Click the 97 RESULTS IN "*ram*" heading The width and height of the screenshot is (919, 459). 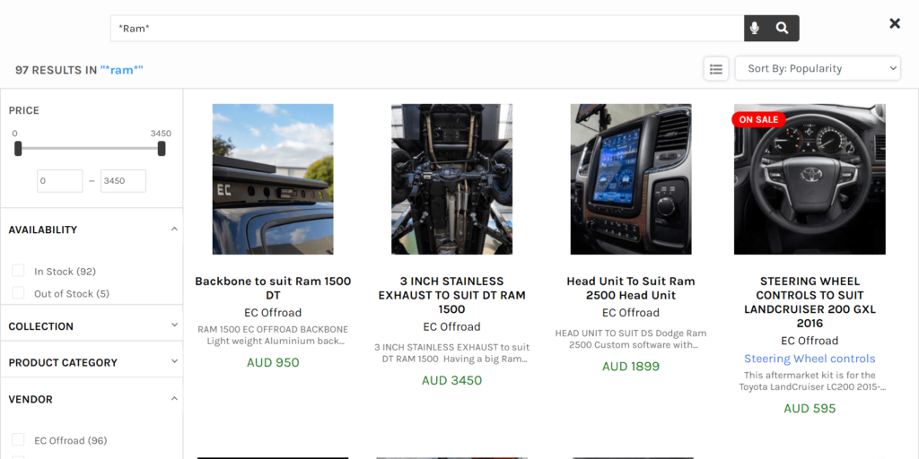pos(79,70)
